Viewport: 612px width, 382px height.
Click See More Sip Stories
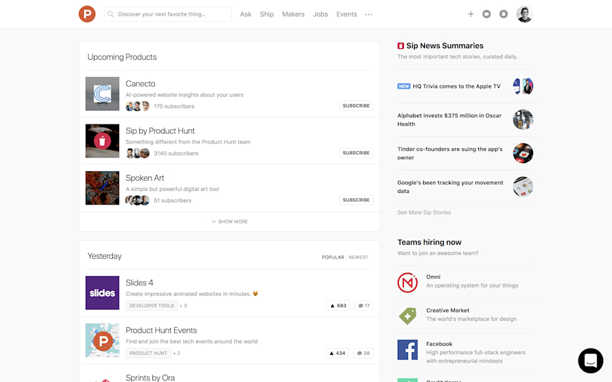(x=424, y=212)
